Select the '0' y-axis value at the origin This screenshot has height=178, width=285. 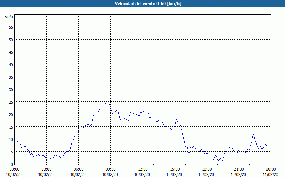[12, 164]
